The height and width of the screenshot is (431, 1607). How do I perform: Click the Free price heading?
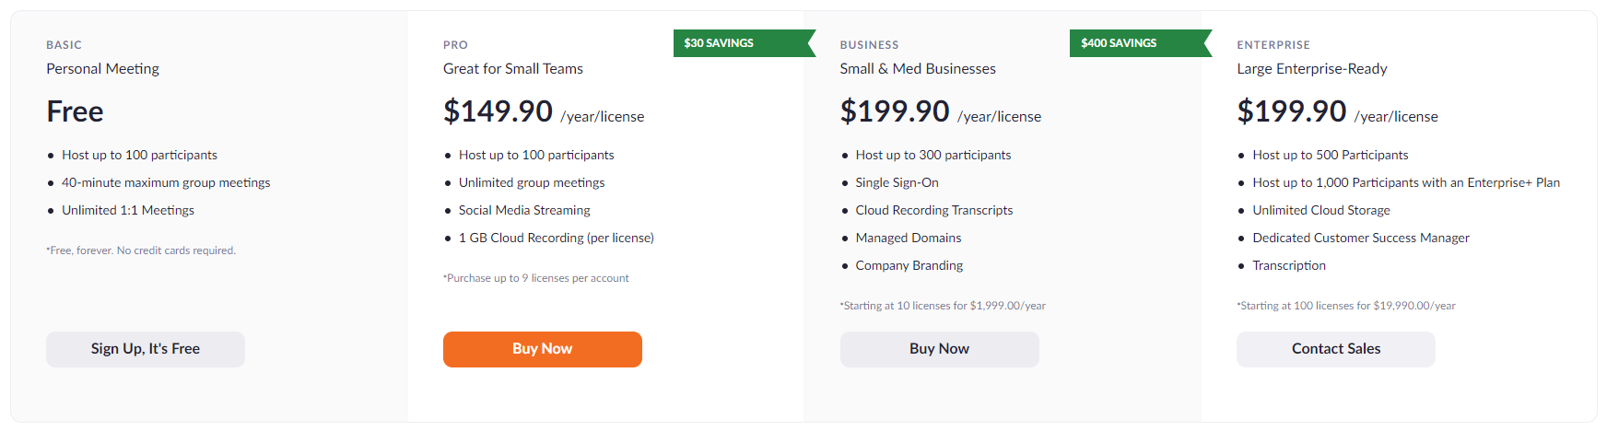(75, 111)
